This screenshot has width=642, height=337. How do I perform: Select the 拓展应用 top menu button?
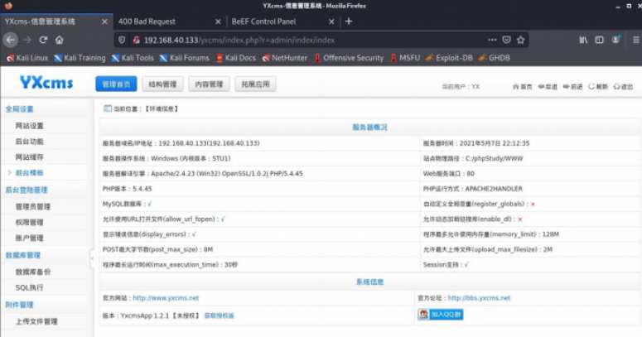(x=255, y=84)
